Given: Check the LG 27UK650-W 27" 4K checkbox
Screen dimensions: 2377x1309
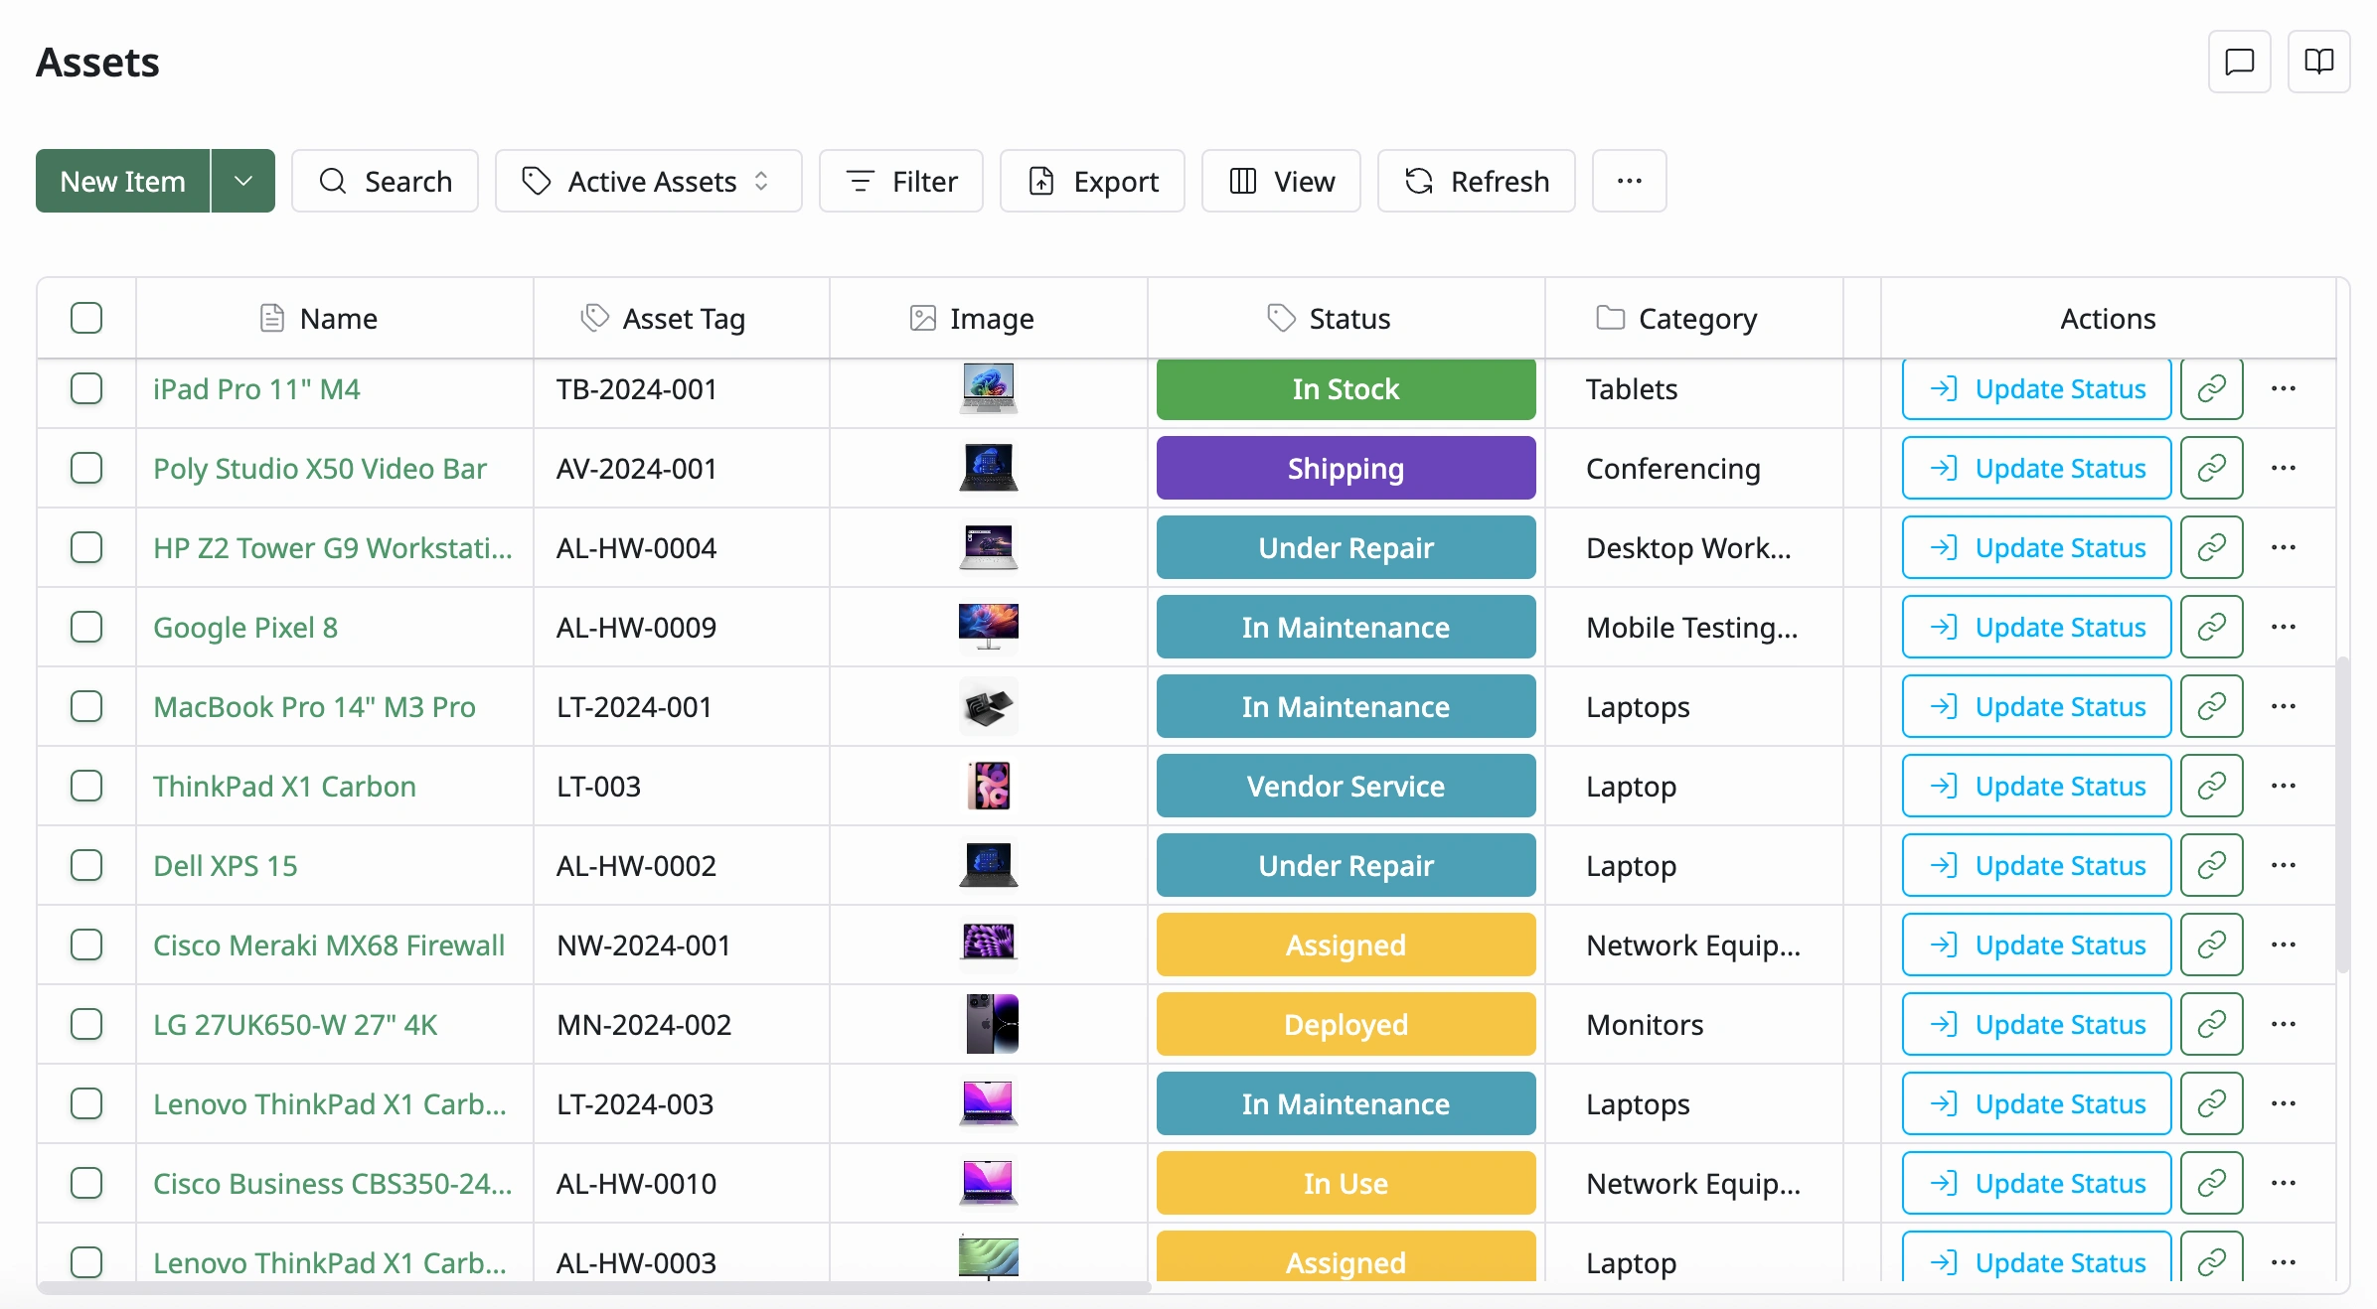Looking at the screenshot, I should 86,1024.
